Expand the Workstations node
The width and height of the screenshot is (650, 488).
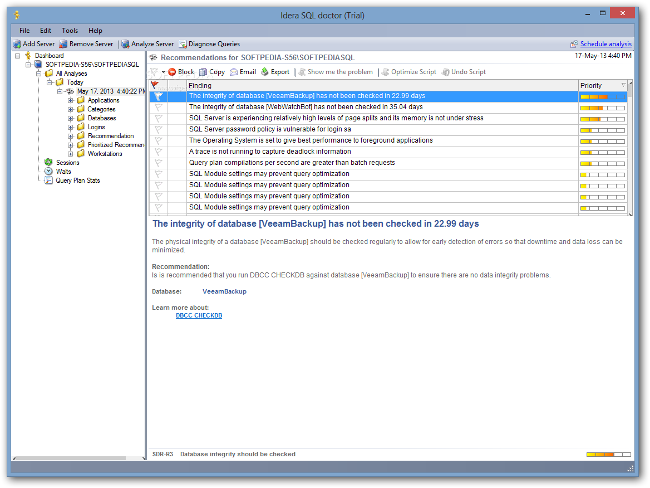click(71, 154)
